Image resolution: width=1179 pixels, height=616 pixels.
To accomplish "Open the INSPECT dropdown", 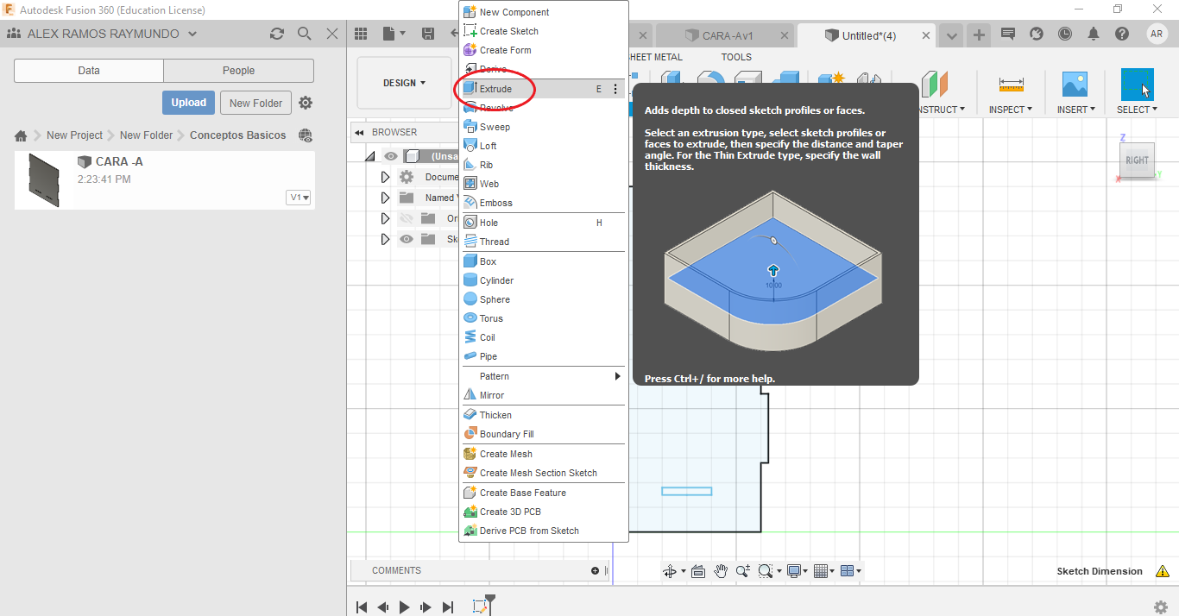I will coord(1010,110).
